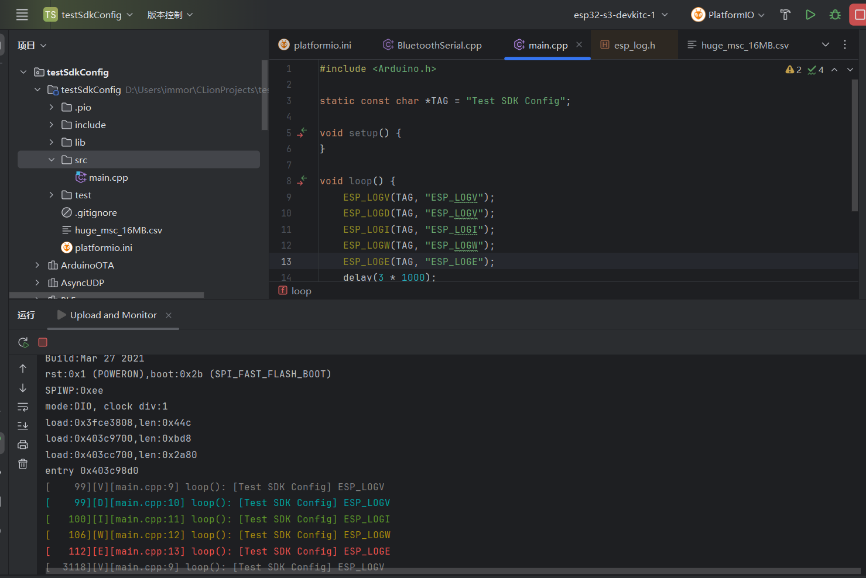866x578 pixels.
Task: Click gutter override icon beside loop()
Action: [x=302, y=181]
